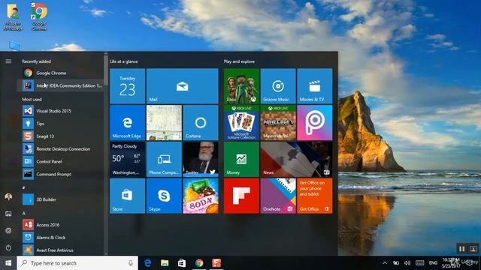The width and height of the screenshot is (481, 270).
Task: Open the user folder desktop icon
Action: (13, 16)
